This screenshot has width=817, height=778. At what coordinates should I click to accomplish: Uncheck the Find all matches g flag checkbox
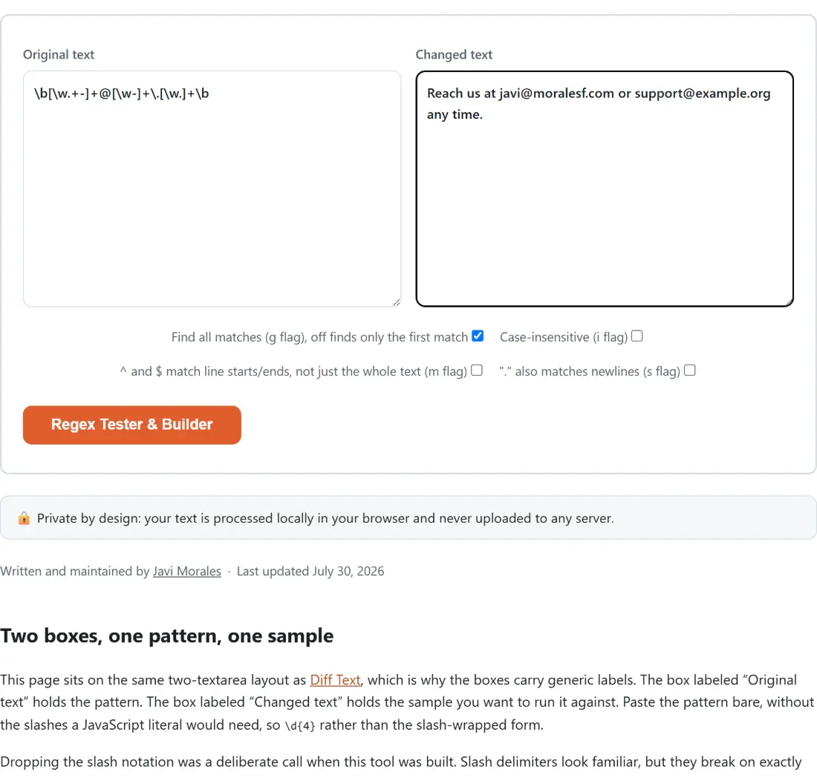pos(478,336)
